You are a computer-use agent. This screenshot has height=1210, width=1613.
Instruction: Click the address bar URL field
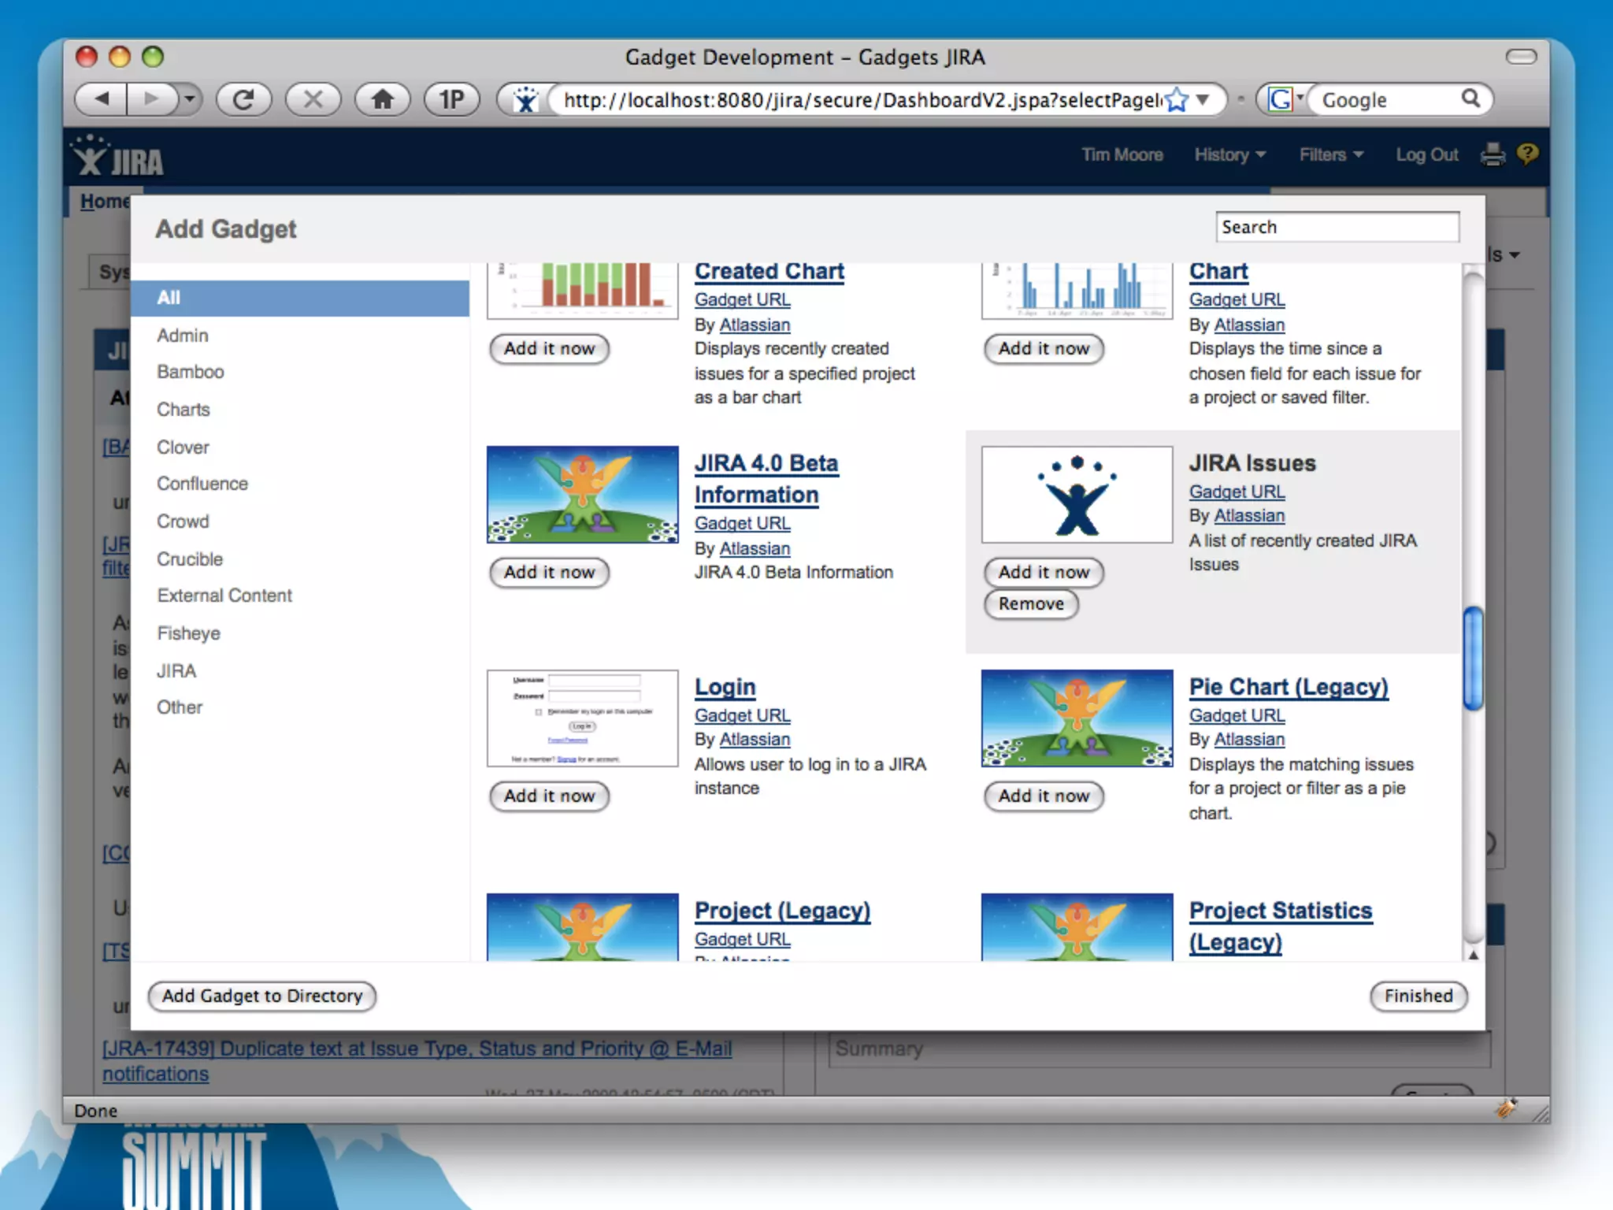[862, 100]
